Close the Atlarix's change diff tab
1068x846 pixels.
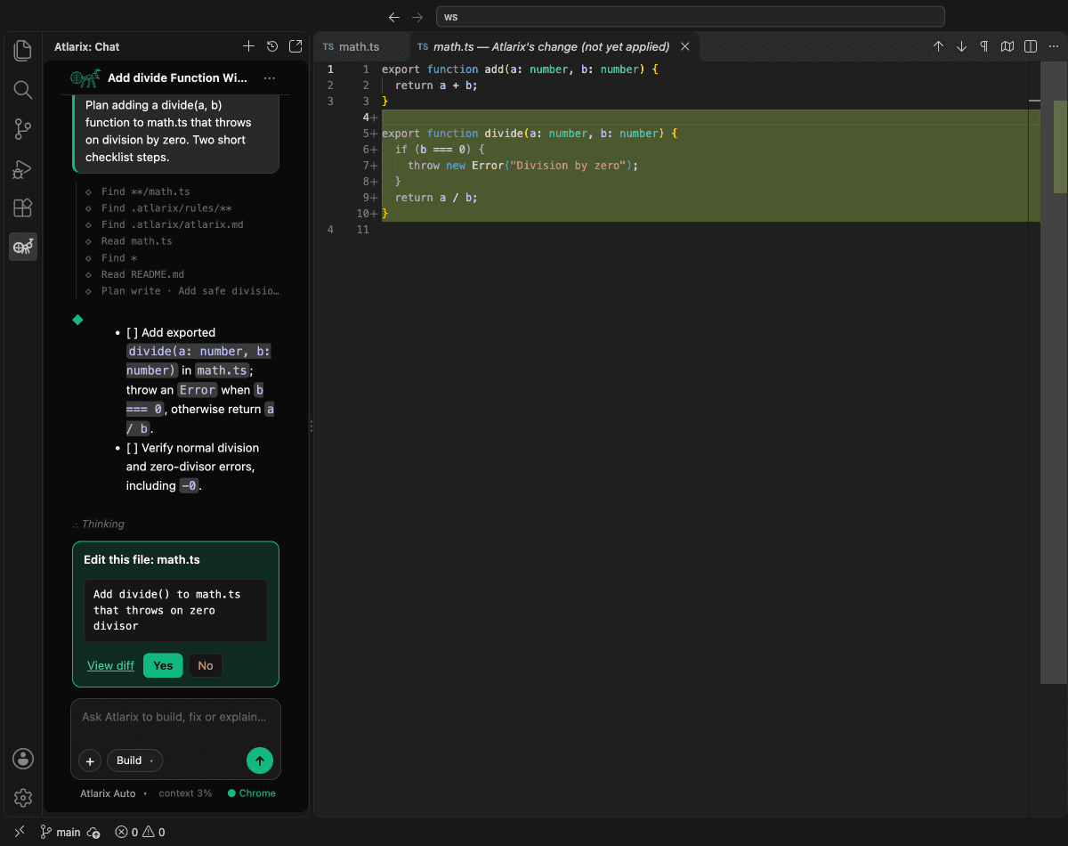pos(685,46)
